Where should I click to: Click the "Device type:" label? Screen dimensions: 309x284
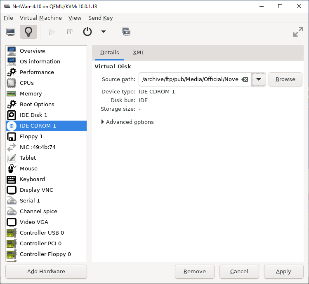point(118,92)
